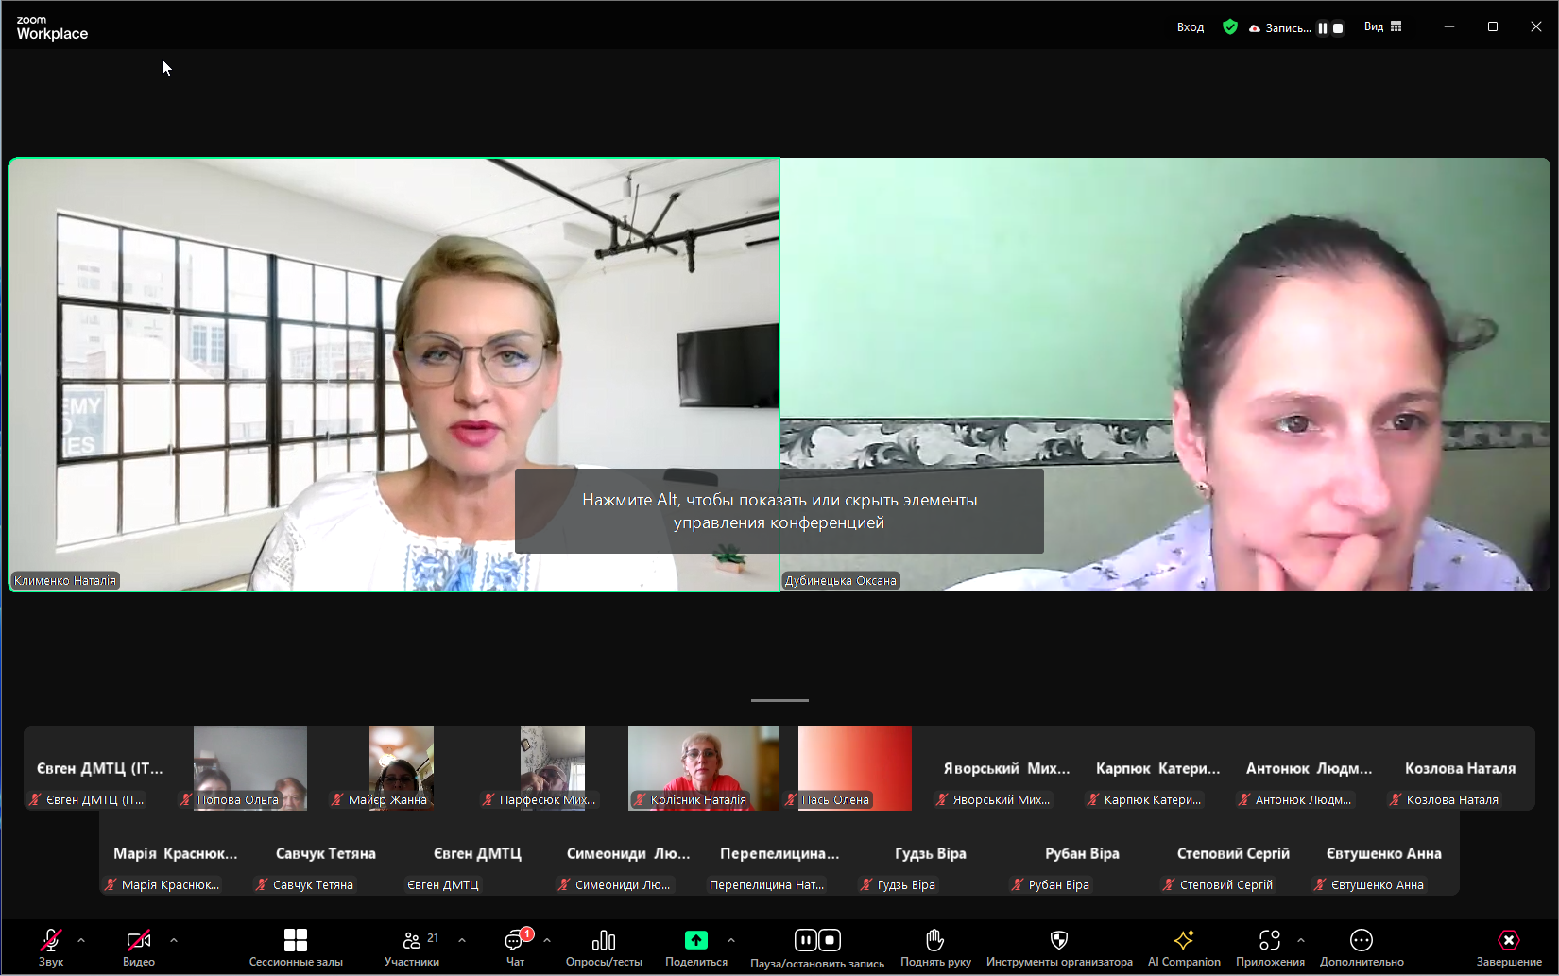Viewport: 1559px width, 976px height.
Task: Expand video options arrow next to Видео
Action: 174,940
